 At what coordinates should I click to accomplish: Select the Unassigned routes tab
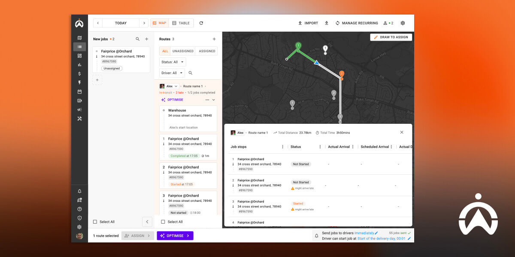point(183,51)
